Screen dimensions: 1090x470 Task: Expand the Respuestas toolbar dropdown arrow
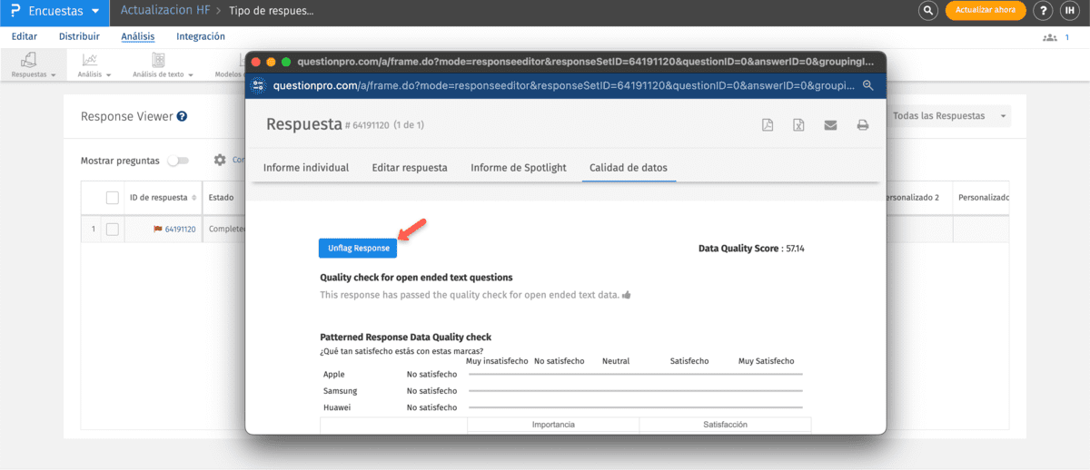pos(54,75)
